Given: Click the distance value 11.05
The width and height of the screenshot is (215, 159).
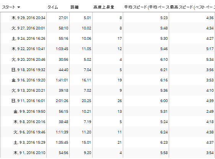Looking at the screenshot, I should pyautogui.click(x=86, y=49).
